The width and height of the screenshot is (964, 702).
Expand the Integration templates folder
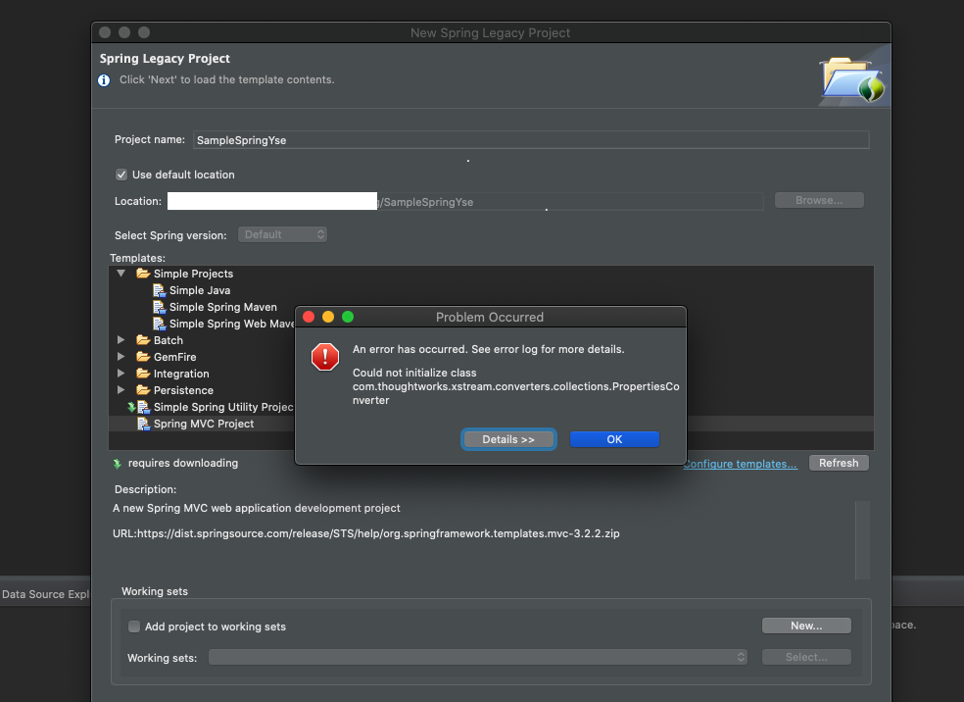tap(121, 373)
